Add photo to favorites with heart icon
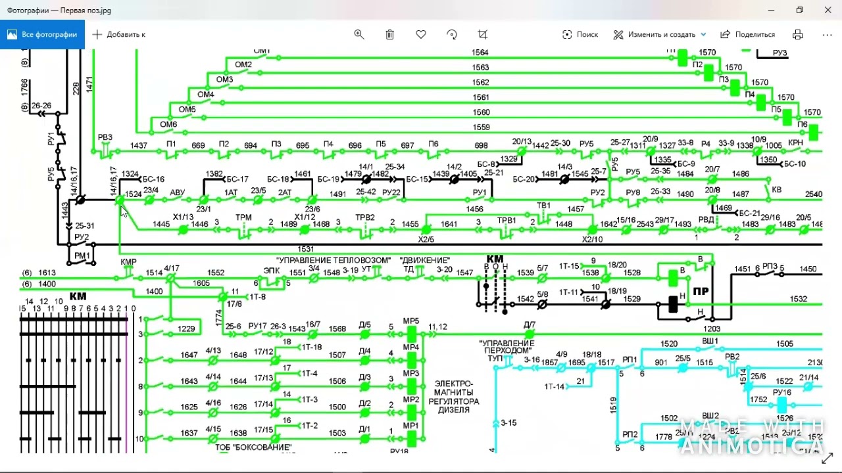842x473 pixels. (421, 35)
